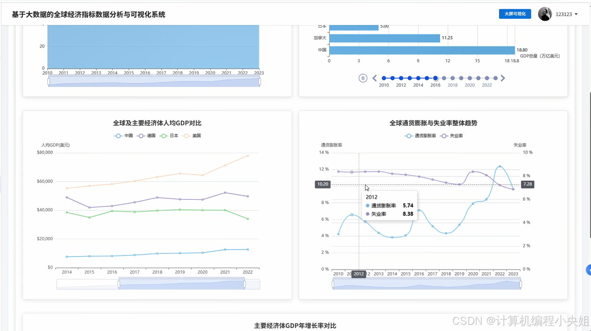This screenshot has width=591, height=331.
Task: Go to next year on timeline
Action: click(x=503, y=78)
